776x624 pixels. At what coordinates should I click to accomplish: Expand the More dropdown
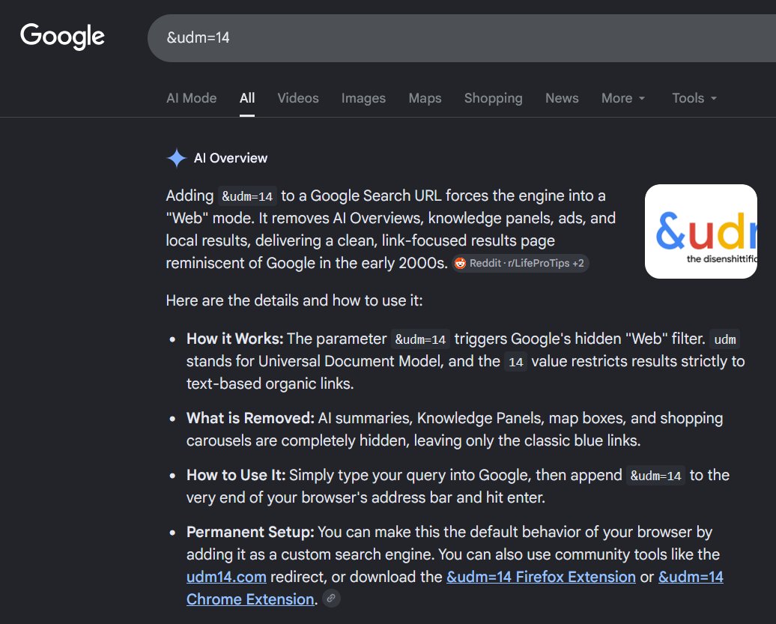pos(623,98)
